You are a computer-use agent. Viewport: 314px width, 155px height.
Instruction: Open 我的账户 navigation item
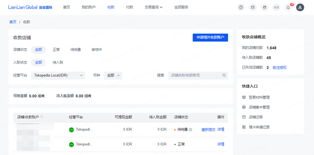pyautogui.click(x=89, y=7)
